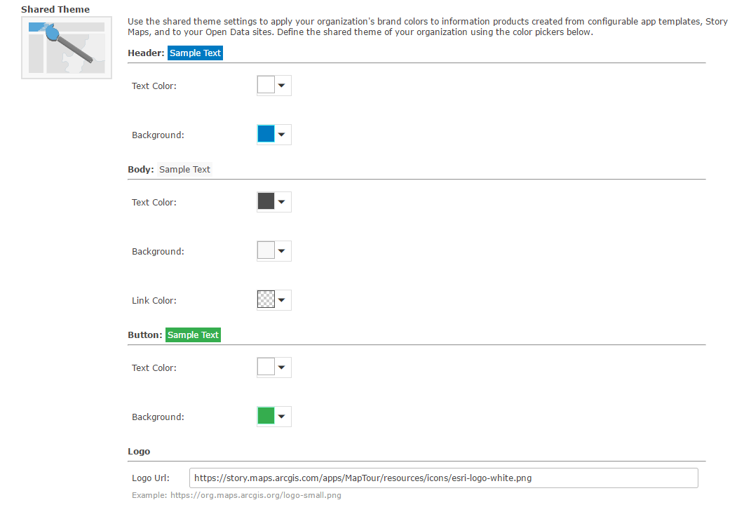
Task: Click the example logo URL hint text
Action: [x=236, y=495]
